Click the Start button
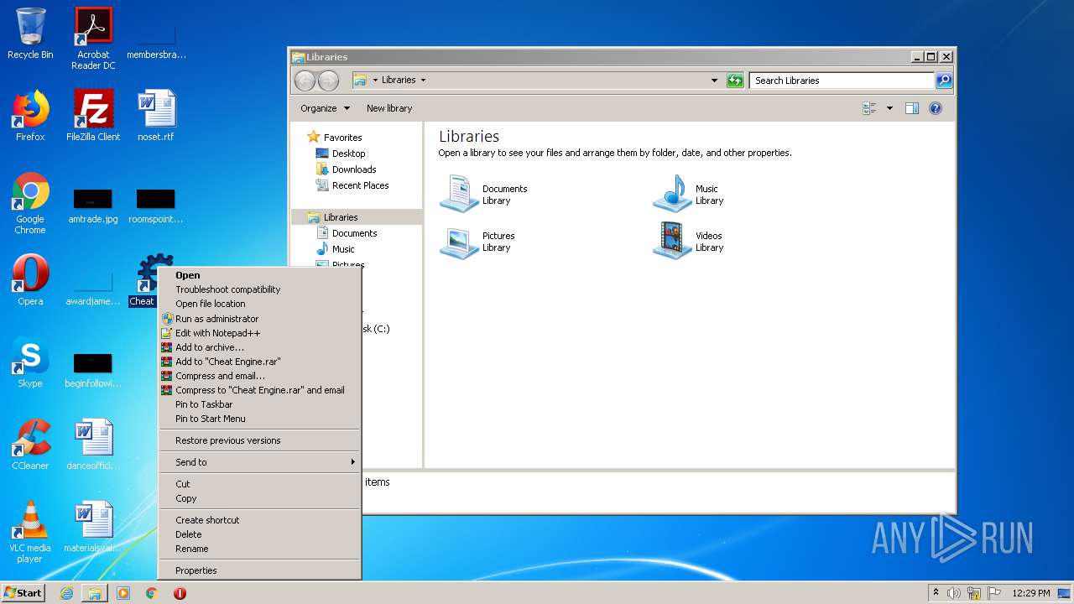The height and width of the screenshot is (604, 1074). point(23,593)
